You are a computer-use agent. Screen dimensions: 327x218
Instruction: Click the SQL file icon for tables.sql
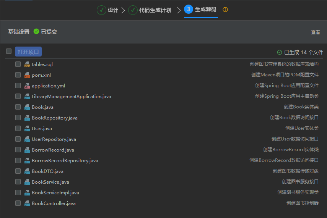click(x=27, y=65)
